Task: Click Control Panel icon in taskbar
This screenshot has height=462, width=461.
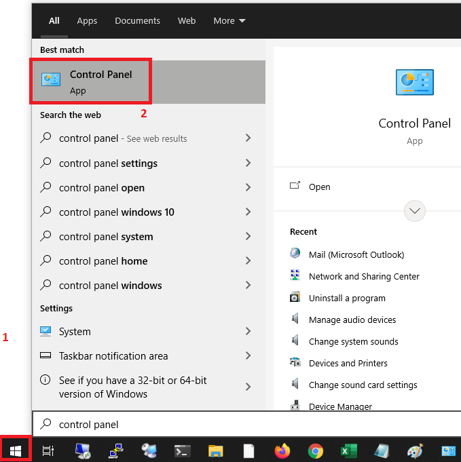Action: (x=448, y=450)
